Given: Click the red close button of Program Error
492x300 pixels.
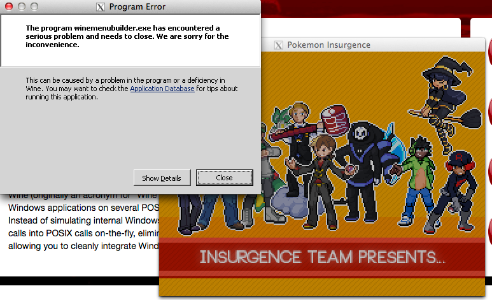Looking at the screenshot, I should [9, 6].
